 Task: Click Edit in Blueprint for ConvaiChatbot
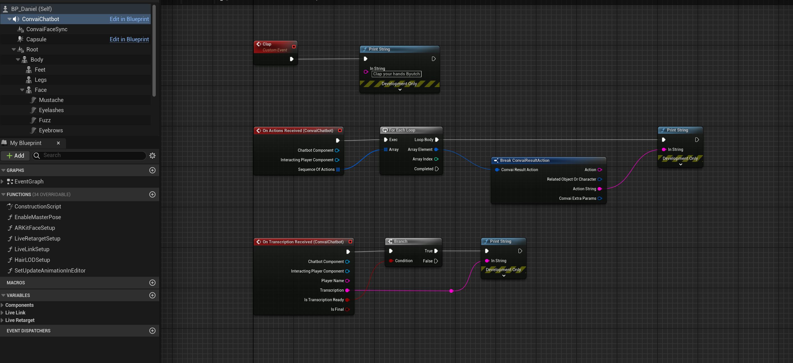129,19
